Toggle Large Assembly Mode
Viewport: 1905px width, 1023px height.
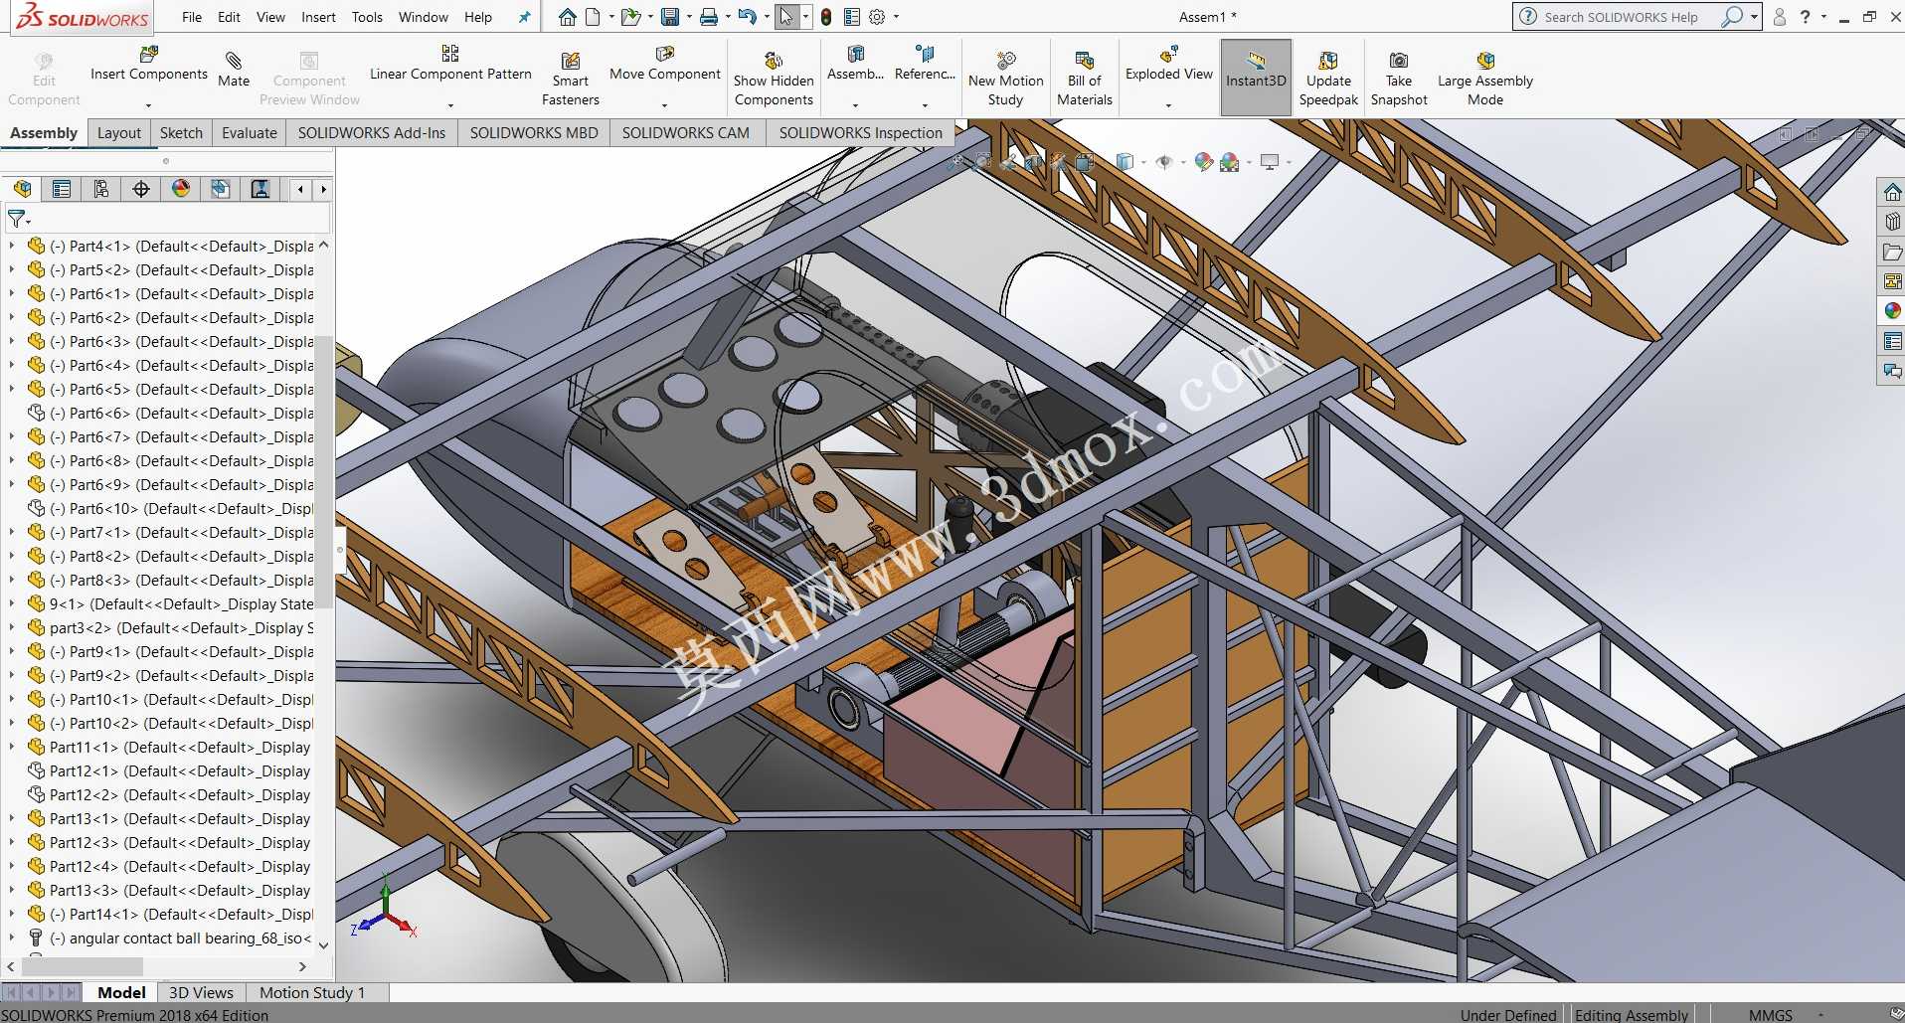coord(1485,79)
